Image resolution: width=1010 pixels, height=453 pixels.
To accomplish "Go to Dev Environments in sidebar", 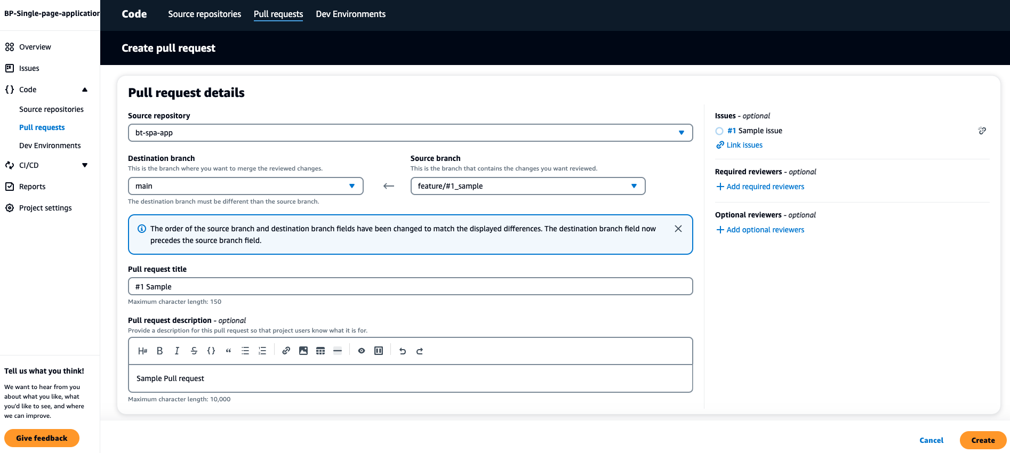I will click(x=50, y=145).
